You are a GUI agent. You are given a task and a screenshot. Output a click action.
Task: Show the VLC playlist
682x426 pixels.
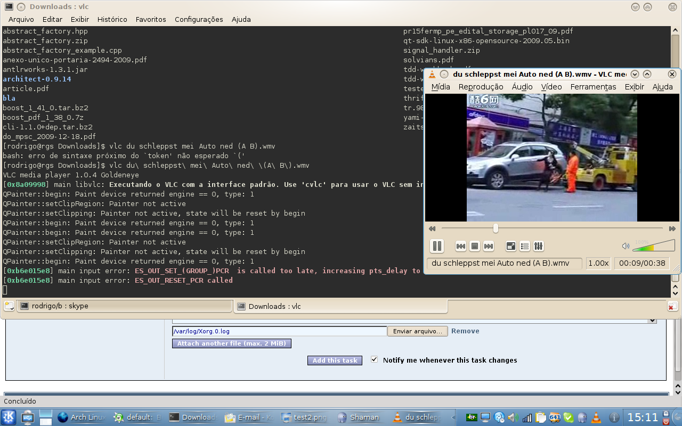[x=525, y=246]
